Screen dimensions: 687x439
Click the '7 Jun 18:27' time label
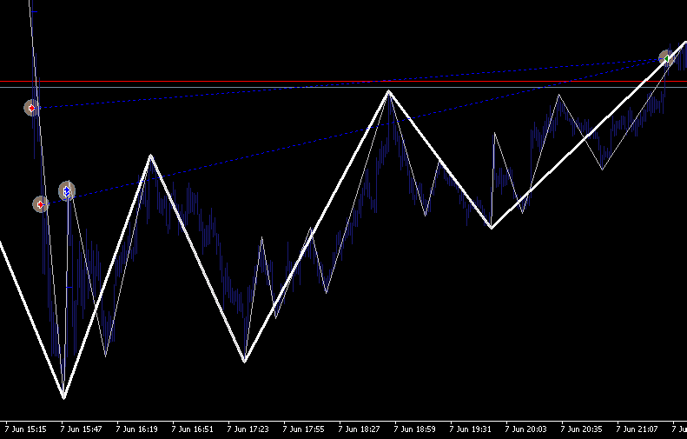[360, 429]
